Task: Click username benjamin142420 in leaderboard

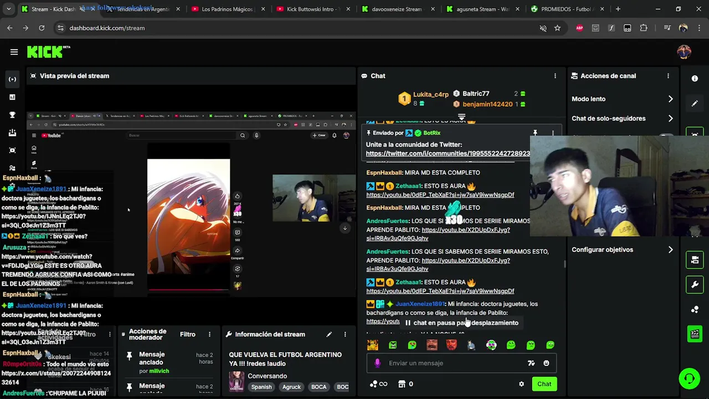Action: coord(487,104)
